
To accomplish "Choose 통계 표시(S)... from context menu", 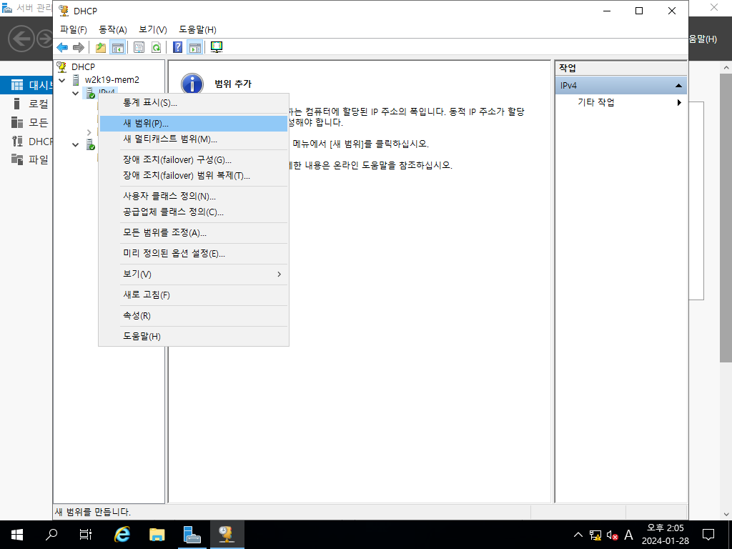I will click(x=193, y=103).
